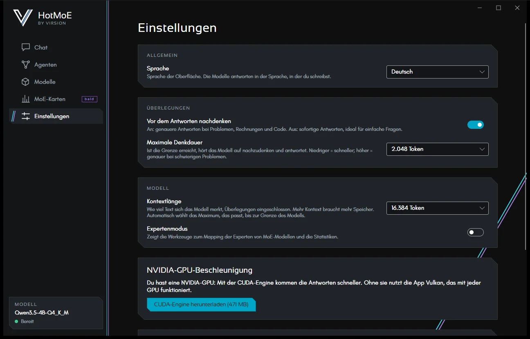Click the settings page vertical scrollbar
The width and height of the screenshot is (530, 339).
(x=526, y=137)
